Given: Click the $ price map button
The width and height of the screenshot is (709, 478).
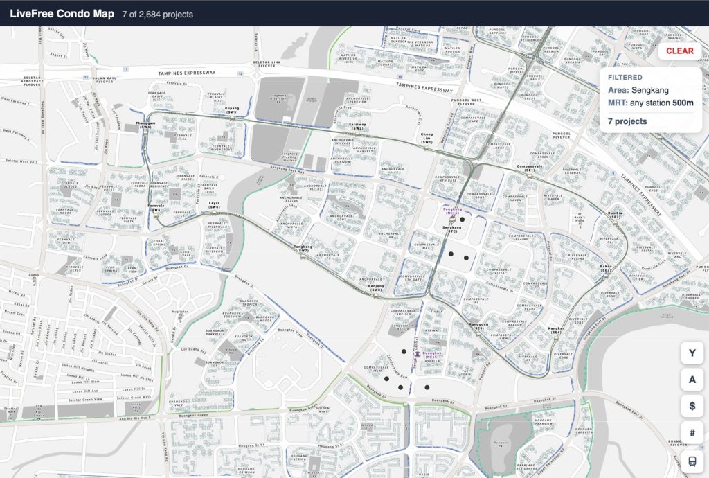Looking at the screenshot, I should (692, 406).
